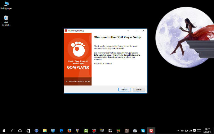The image size is (214, 134).
Task: Open the green Camtasia taskbar icon
Action: [86, 131]
